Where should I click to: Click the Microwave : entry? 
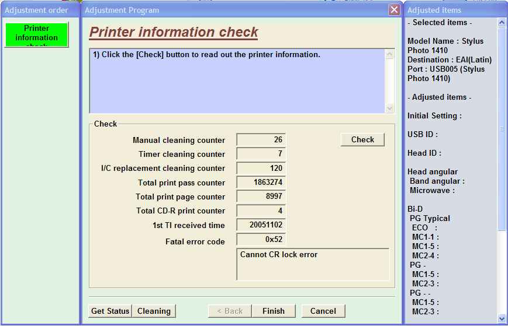pos(432,190)
